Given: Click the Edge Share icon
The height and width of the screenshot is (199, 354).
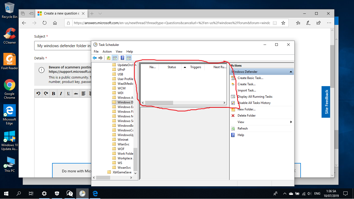Looking at the screenshot, I should point(319,23).
